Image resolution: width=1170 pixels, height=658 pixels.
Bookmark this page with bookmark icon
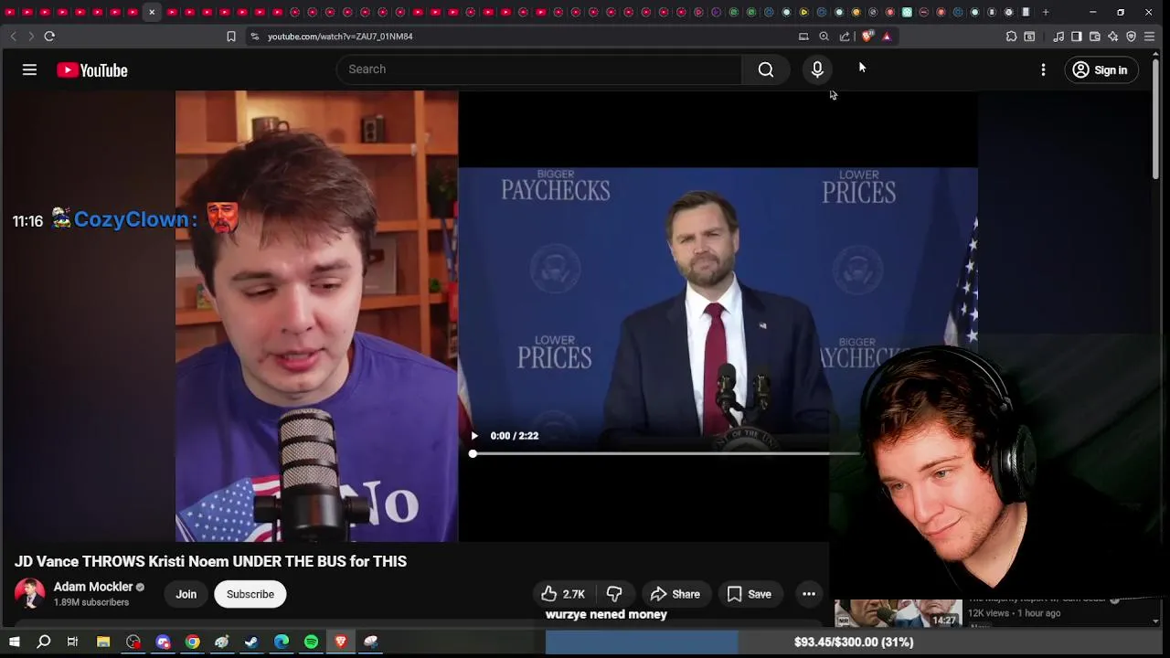click(231, 37)
